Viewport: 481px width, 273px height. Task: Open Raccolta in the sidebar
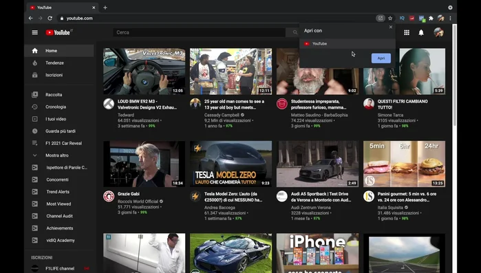coord(59,95)
